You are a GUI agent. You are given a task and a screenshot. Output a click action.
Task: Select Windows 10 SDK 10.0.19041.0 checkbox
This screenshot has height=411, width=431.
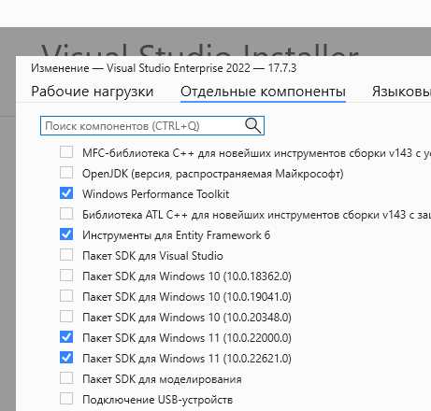[x=66, y=296]
